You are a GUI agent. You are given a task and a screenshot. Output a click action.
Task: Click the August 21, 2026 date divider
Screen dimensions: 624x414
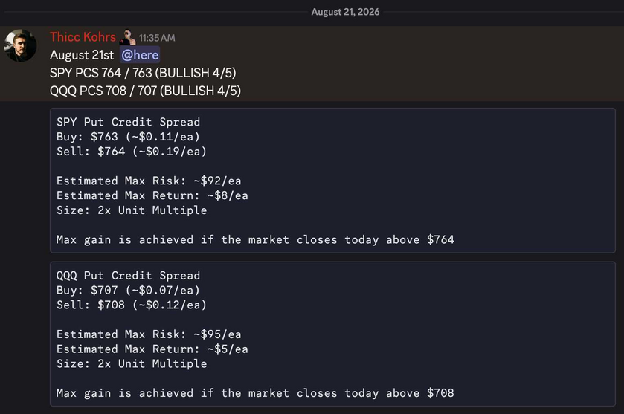click(345, 12)
